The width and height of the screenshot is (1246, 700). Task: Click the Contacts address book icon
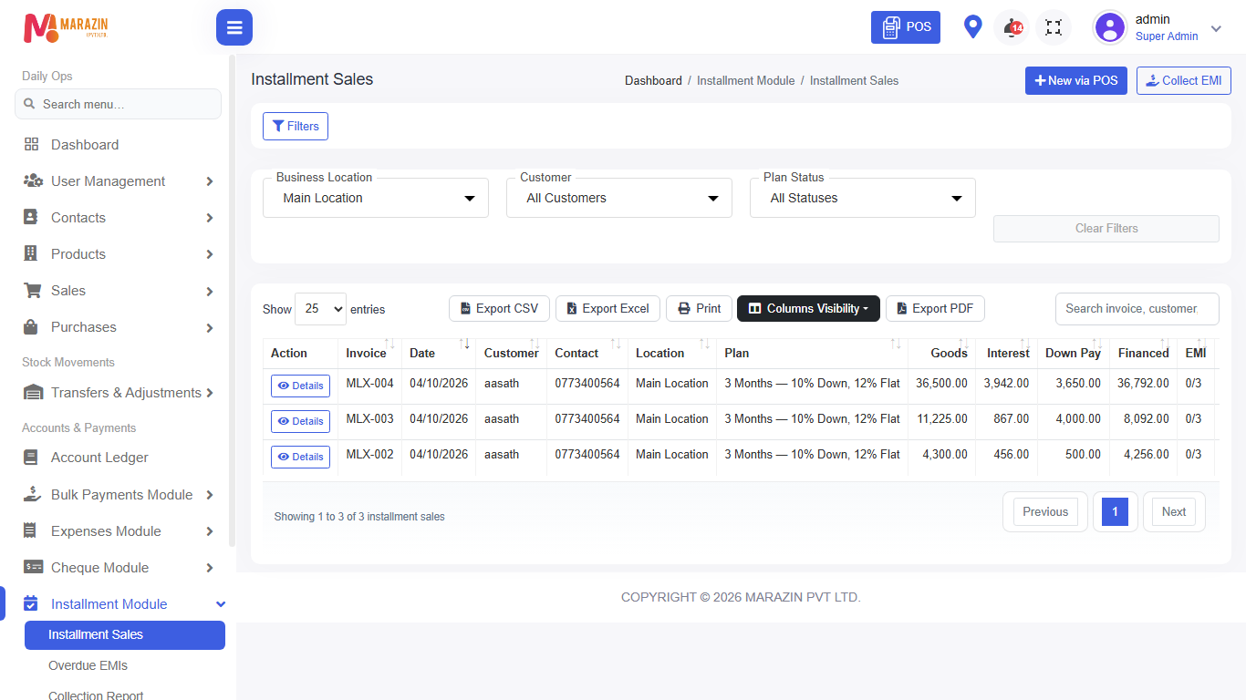point(31,218)
